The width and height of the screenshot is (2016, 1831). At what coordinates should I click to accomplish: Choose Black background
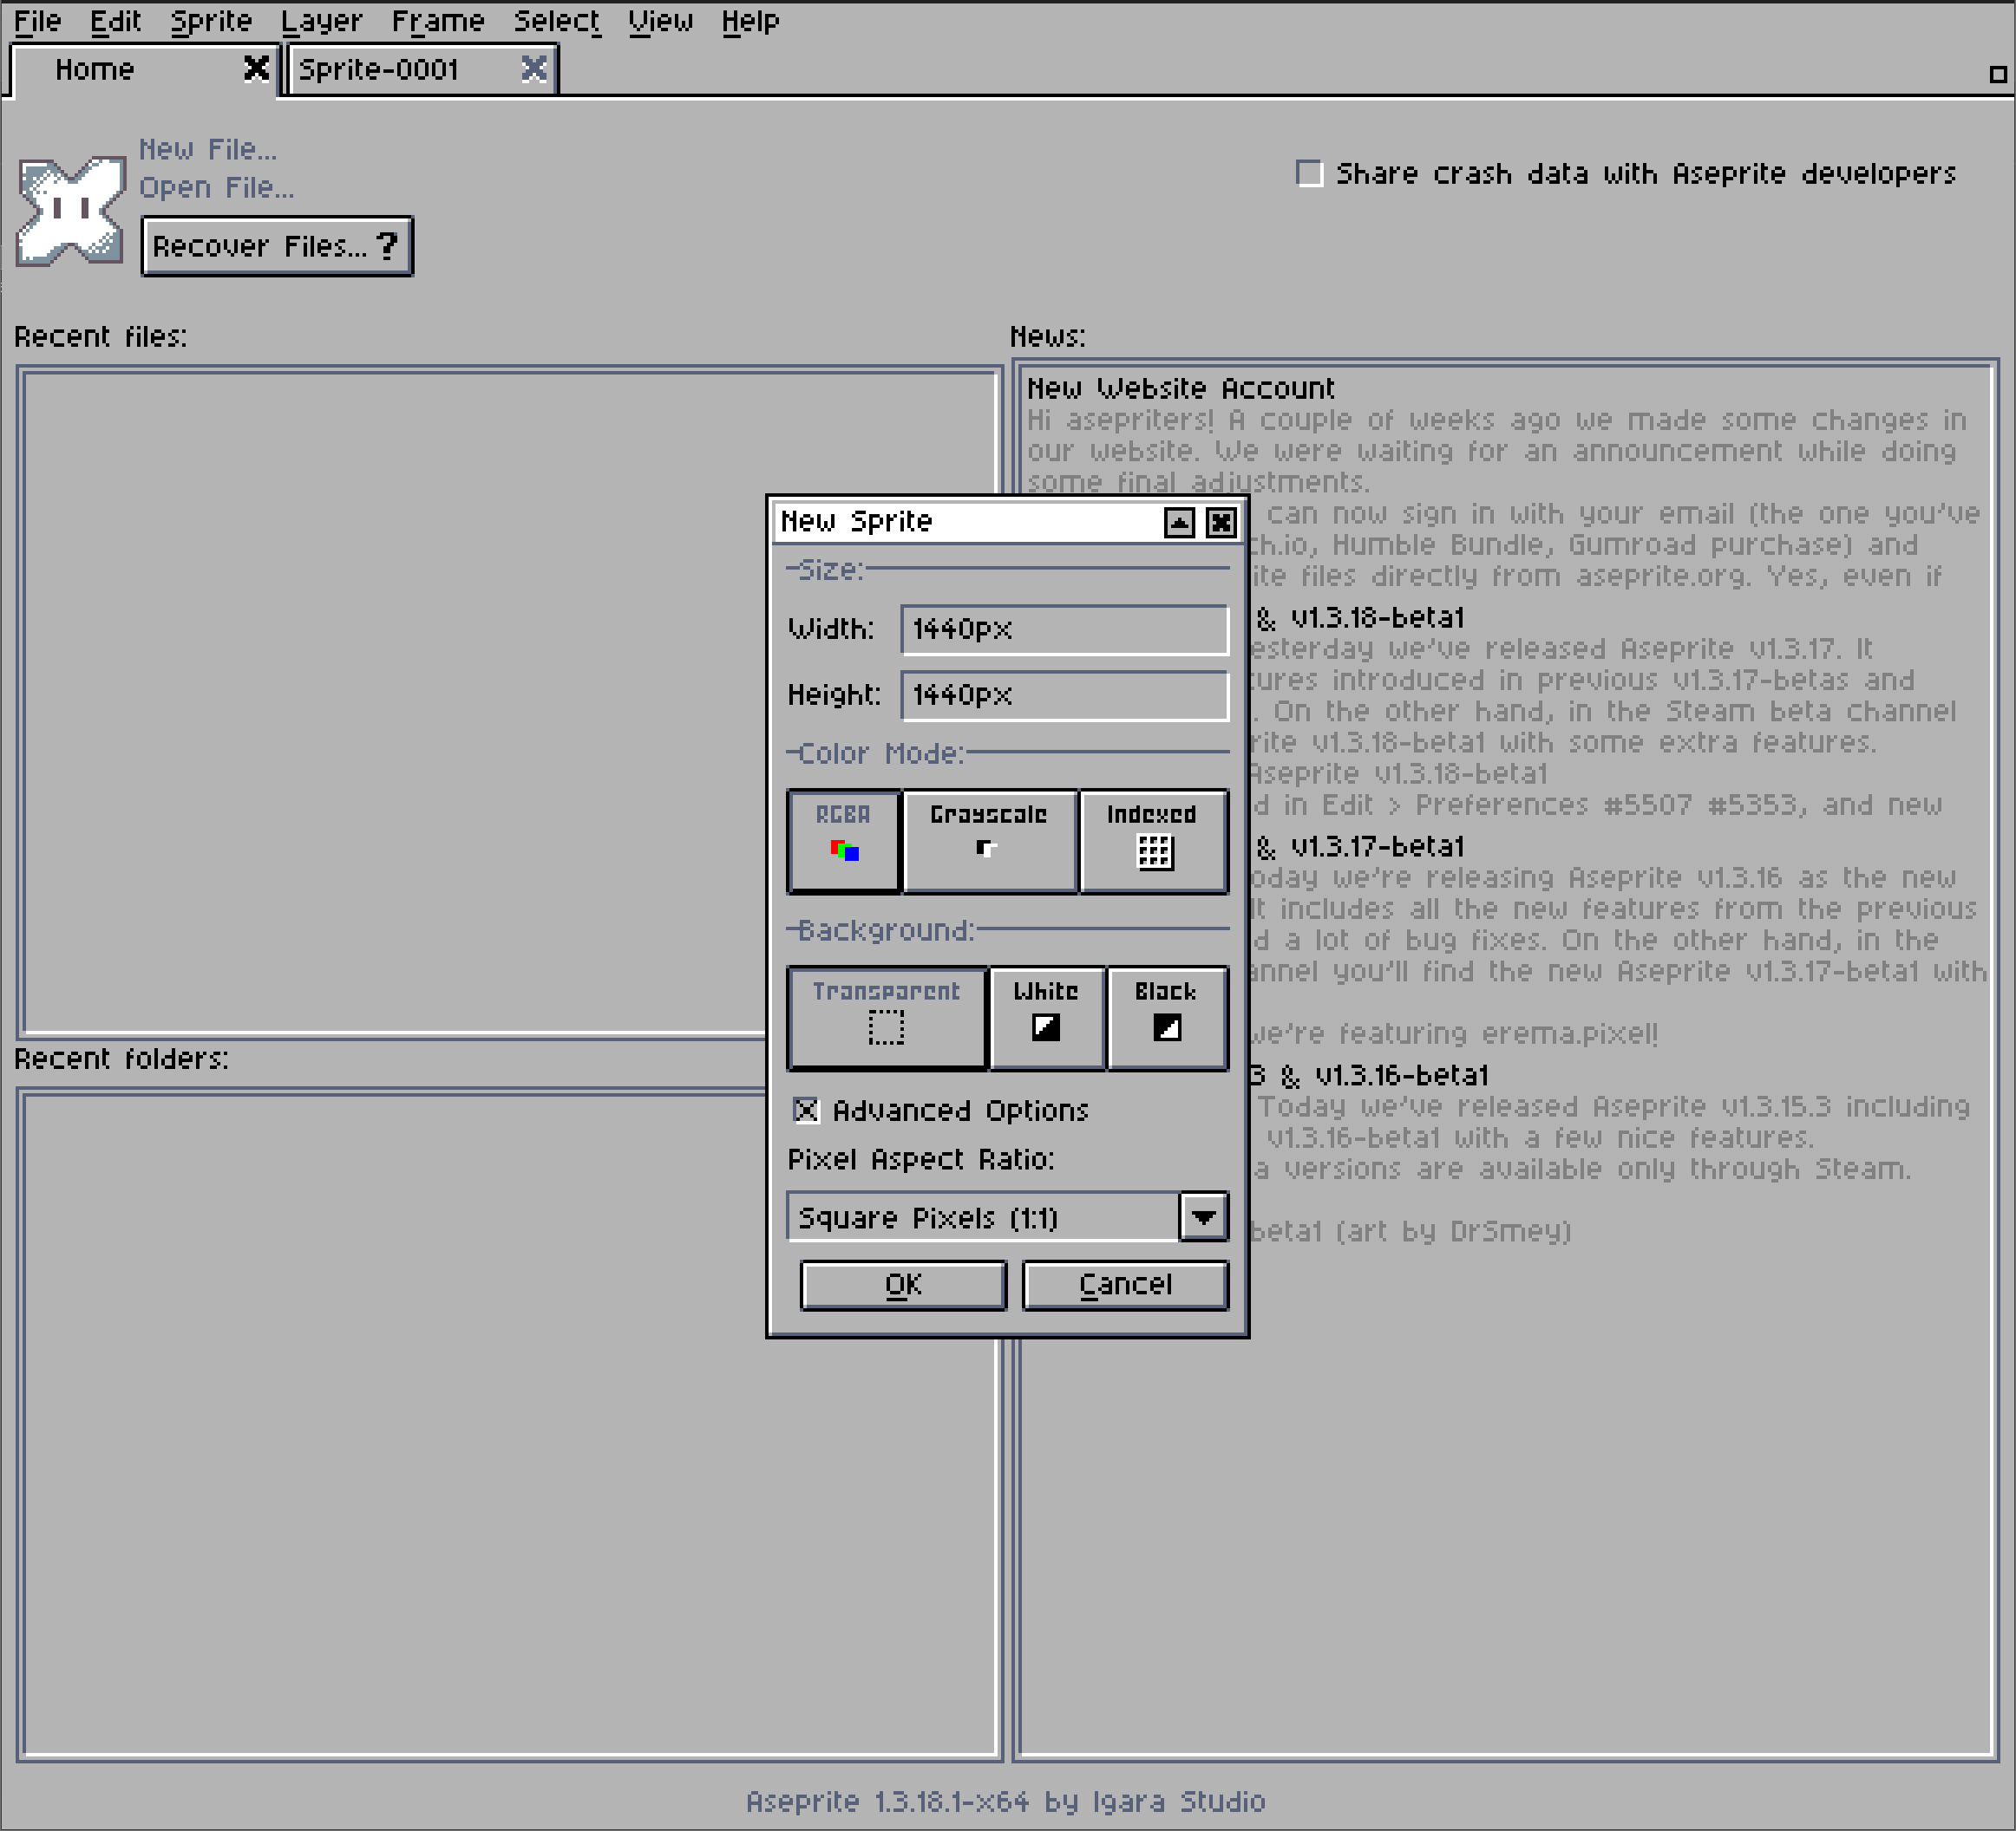[1167, 1018]
